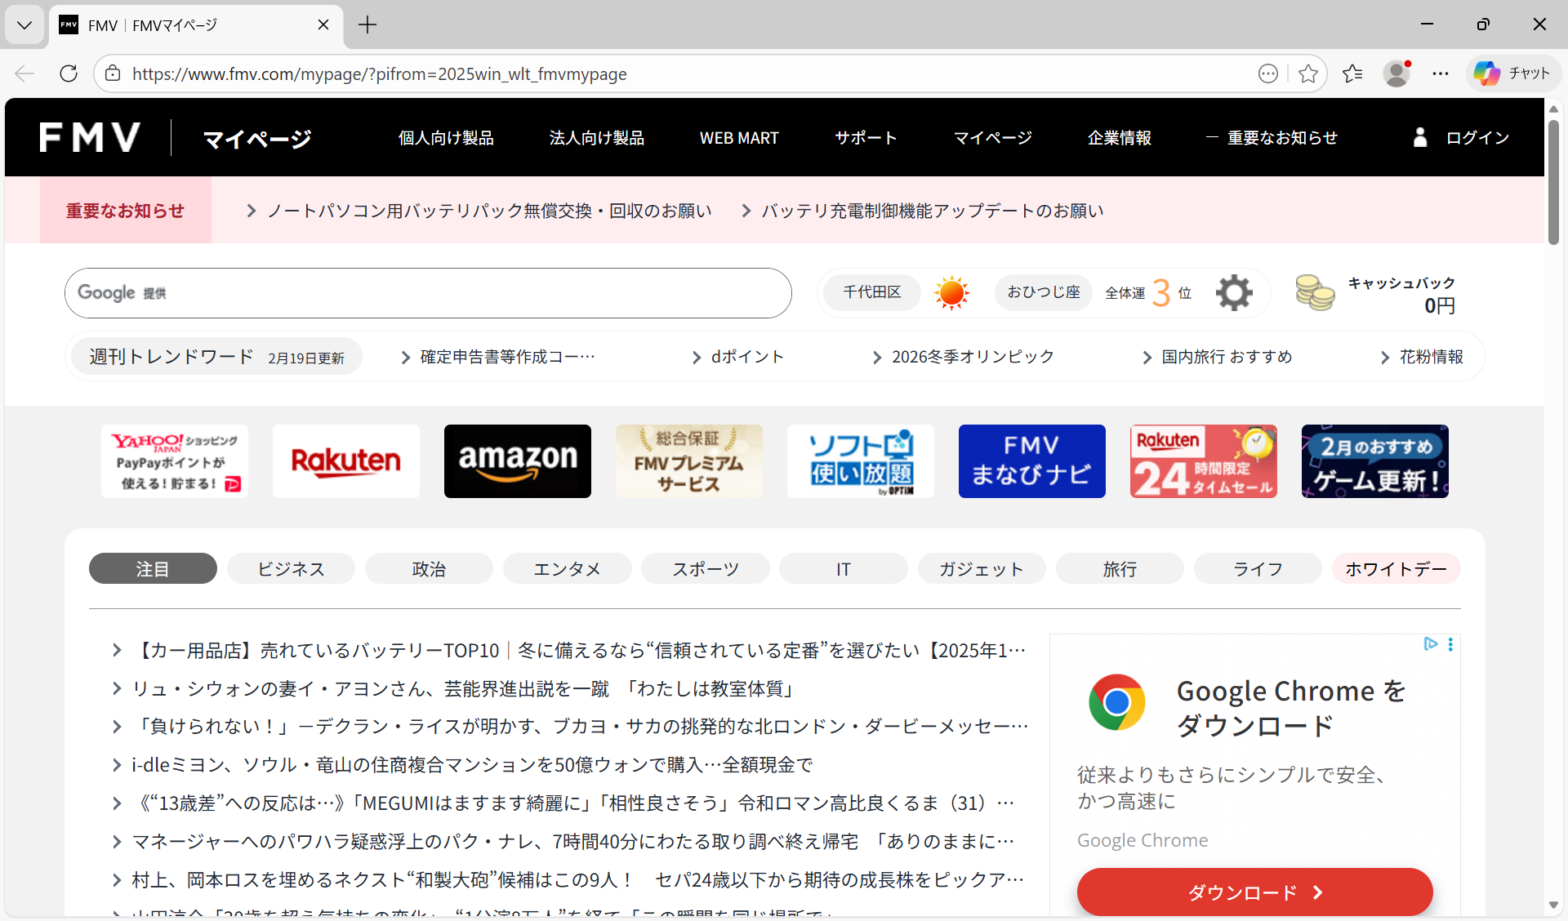Select the ビジネス news tab
Image resolution: width=1568 pixels, height=921 pixels.
(291, 569)
